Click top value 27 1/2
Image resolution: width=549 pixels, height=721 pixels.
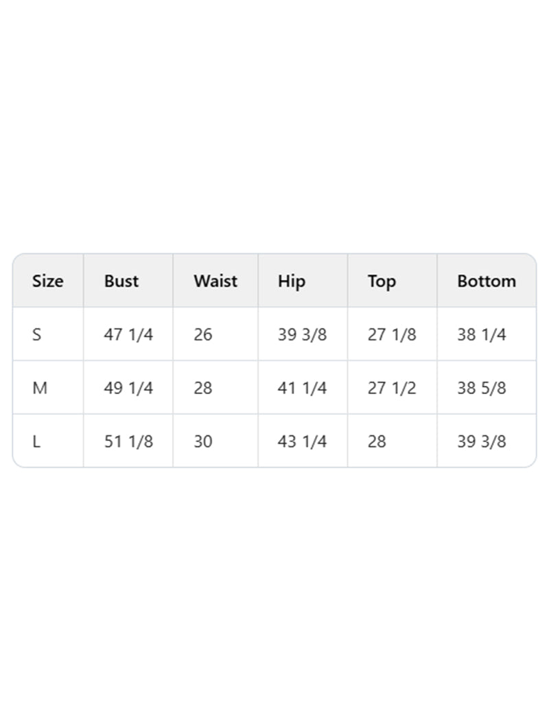tap(392, 388)
